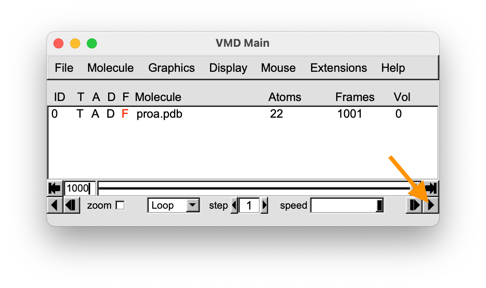This screenshot has width=486, height=288.
Task: Open the File menu
Action: coord(64,68)
